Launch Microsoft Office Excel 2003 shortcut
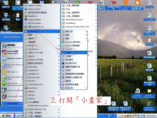 [12, 78]
